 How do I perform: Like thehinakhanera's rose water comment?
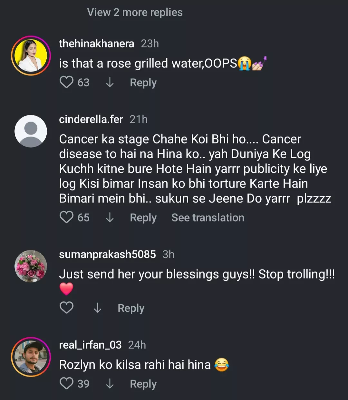pyautogui.click(x=66, y=82)
